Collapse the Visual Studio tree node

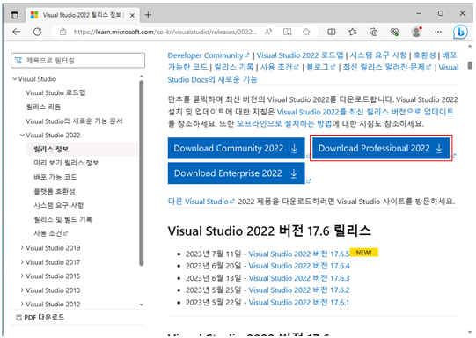(x=15, y=79)
